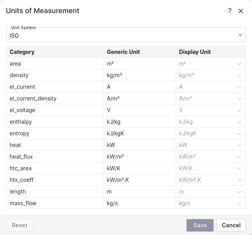Open the length display unit dropdown
This screenshot has height=235, width=252.
pyautogui.click(x=239, y=192)
